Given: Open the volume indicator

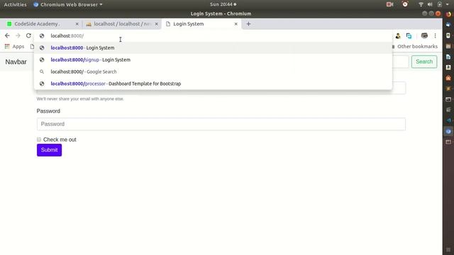Looking at the screenshot, I should click(430, 4).
